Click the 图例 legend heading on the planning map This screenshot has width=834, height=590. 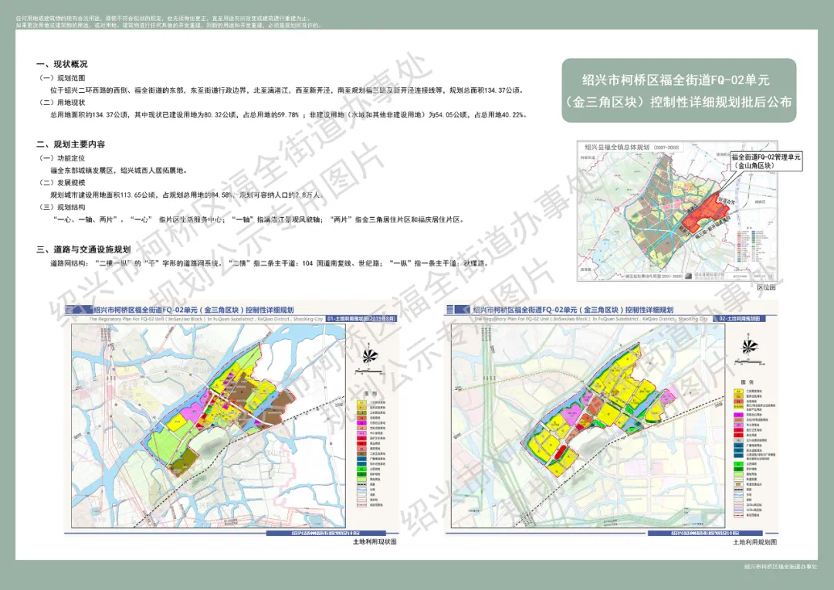click(x=747, y=382)
